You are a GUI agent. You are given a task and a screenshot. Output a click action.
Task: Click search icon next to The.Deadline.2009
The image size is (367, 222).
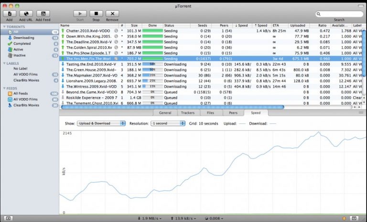(116, 42)
